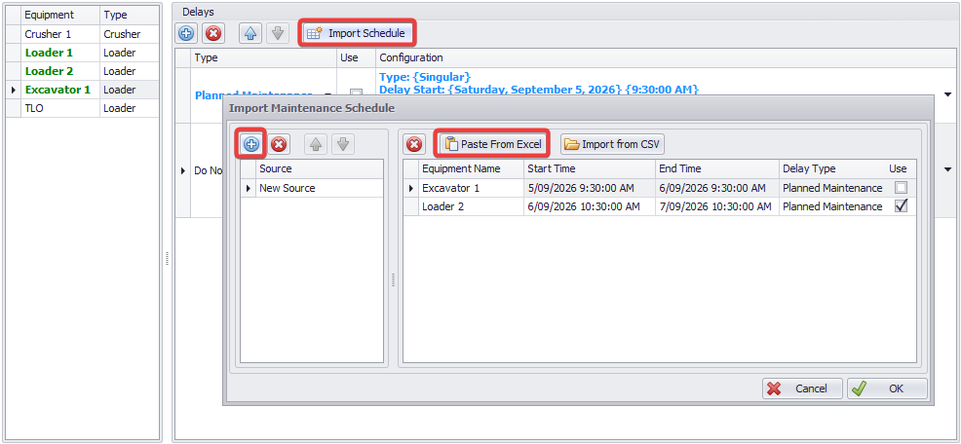961x444 pixels.
Task: Click the Type: {Singular} configuration text
Action: point(425,77)
